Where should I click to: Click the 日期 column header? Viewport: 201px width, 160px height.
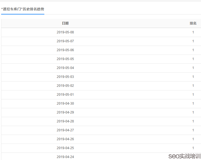point(65,23)
